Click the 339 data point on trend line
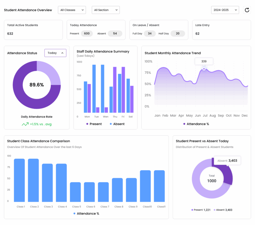The width and height of the screenshot is (255, 225). [204, 69]
